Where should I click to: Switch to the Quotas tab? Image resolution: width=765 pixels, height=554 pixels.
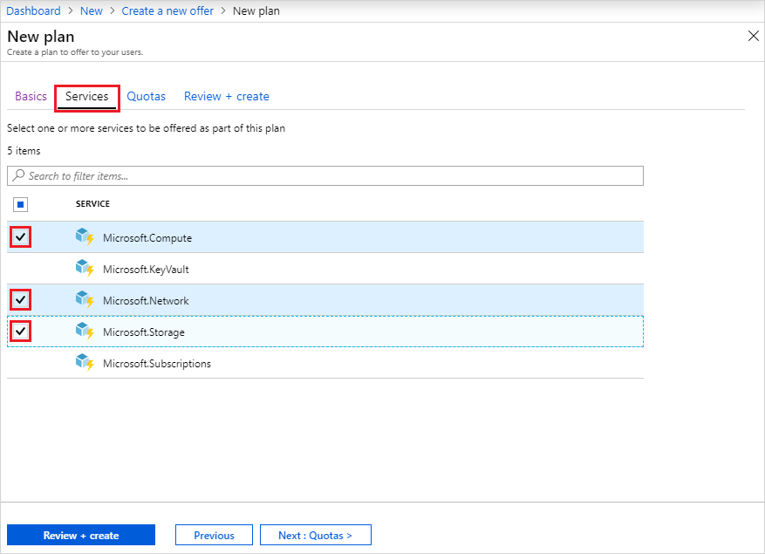(x=146, y=96)
